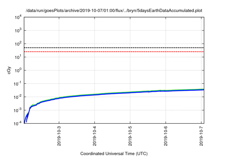225x157 pixels.
Task: Click the 2019-10-6 date tick label
Action: (166, 136)
